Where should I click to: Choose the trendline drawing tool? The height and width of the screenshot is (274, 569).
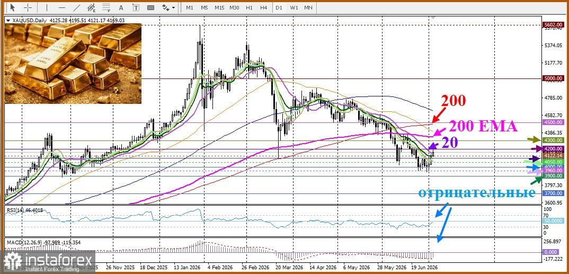pos(77,7)
